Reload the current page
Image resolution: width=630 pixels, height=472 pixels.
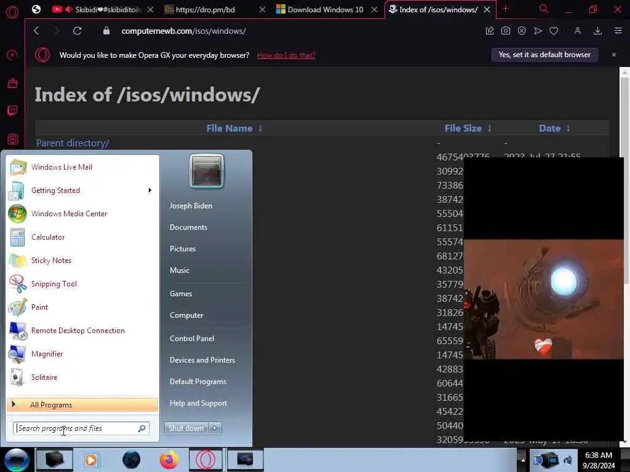[77, 31]
